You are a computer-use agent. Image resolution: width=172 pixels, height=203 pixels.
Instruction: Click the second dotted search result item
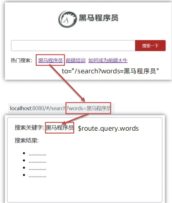[x=37, y=162]
